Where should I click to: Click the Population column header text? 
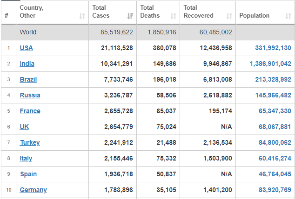click(254, 16)
